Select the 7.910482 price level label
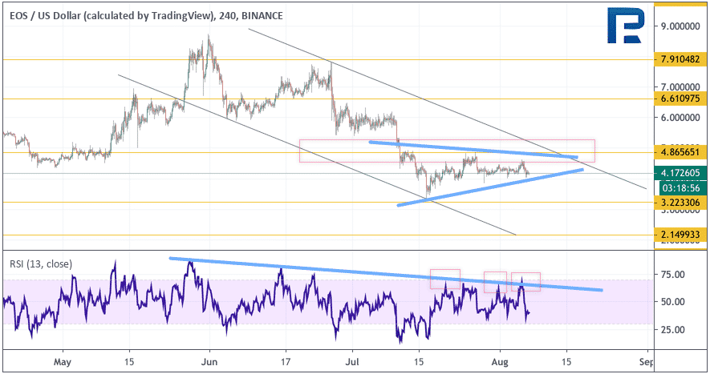Image resolution: width=710 pixels, height=374 pixels. 680,59
